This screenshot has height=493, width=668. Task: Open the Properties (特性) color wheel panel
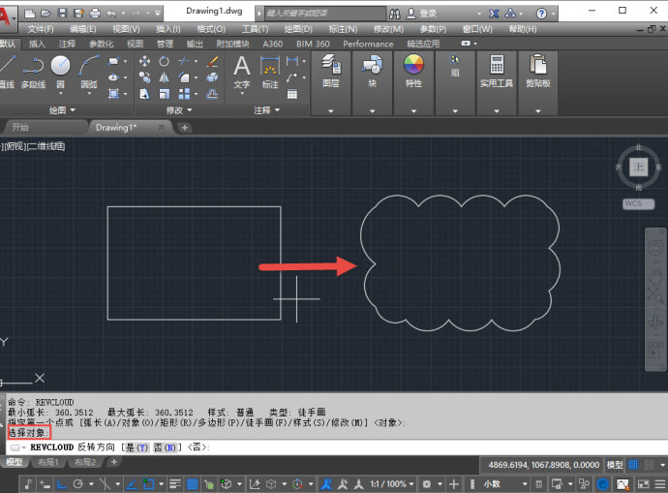tap(413, 82)
